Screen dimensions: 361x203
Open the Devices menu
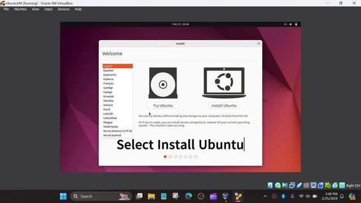coord(64,9)
